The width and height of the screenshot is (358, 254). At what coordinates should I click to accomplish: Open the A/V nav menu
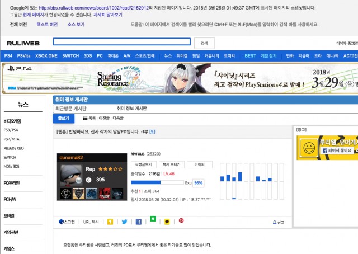pos(127,56)
